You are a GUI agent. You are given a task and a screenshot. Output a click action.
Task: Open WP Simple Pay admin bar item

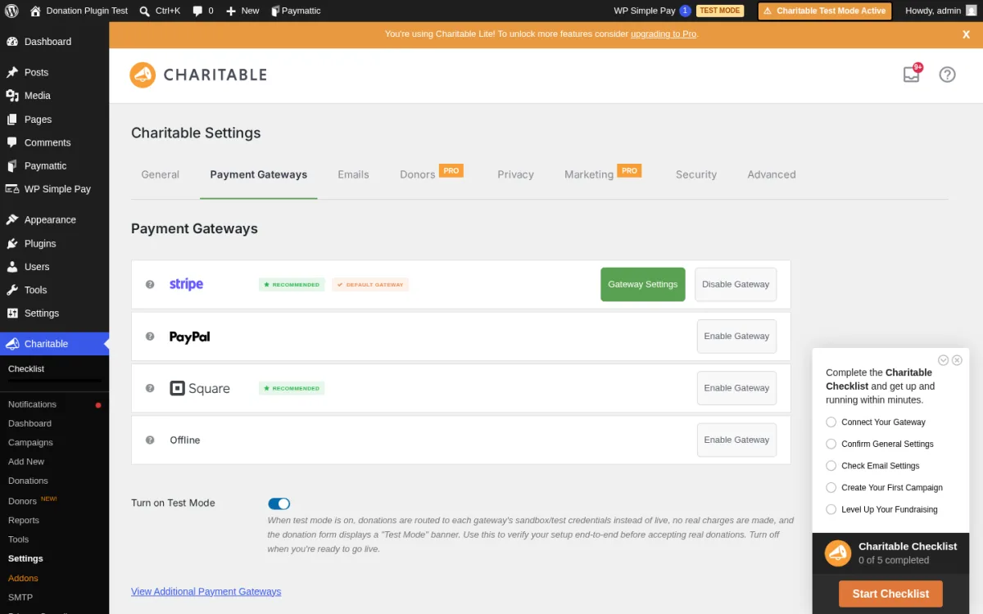pos(652,11)
